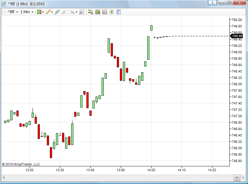Click the candlestick chart style icon
The image size is (248, 184).
(x=39, y=12)
